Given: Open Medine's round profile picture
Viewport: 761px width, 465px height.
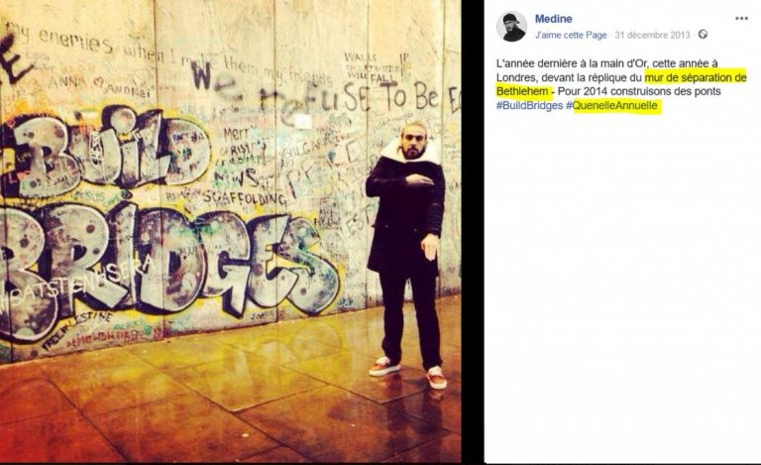Looking at the screenshot, I should [511, 26].
